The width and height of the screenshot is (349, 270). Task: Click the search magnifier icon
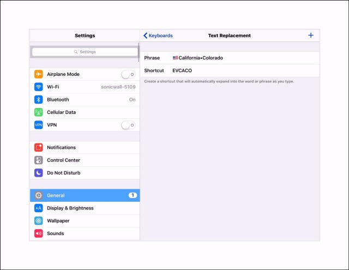click(76, 52)
